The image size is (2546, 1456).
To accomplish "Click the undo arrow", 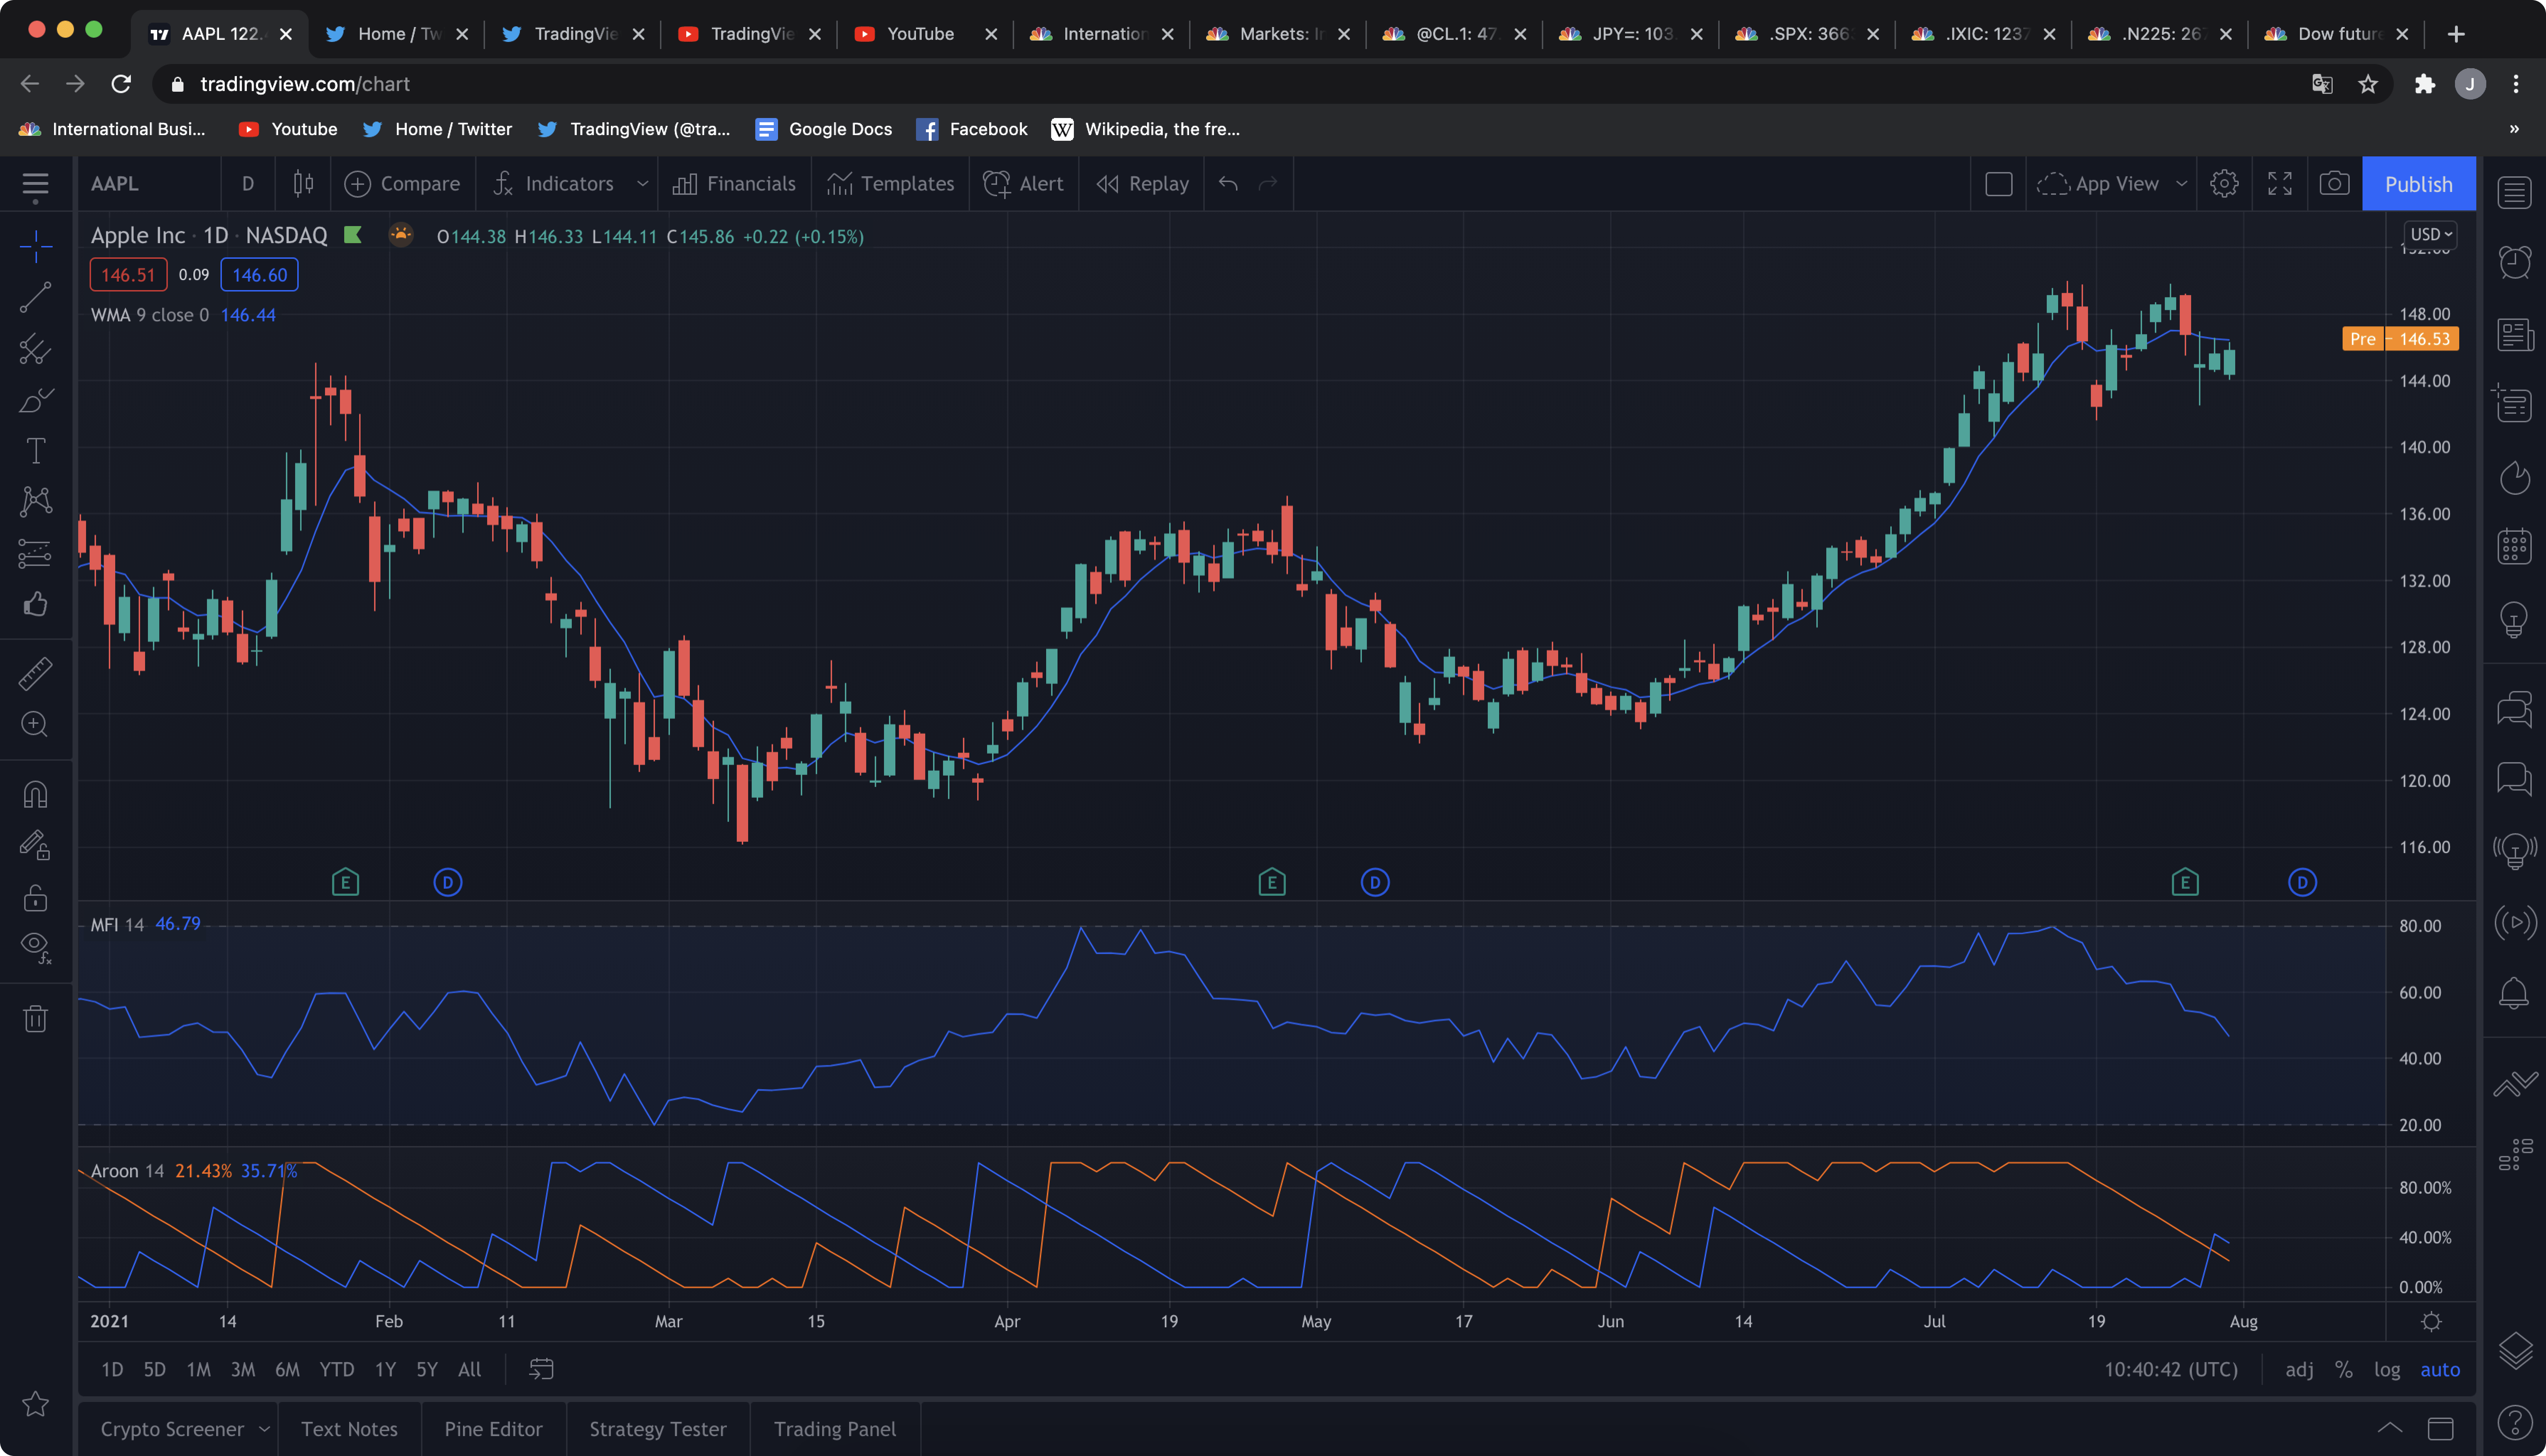I will click(x=1228, y=184).
